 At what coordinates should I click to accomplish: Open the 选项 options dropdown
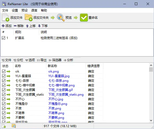(x=30, y=60)
